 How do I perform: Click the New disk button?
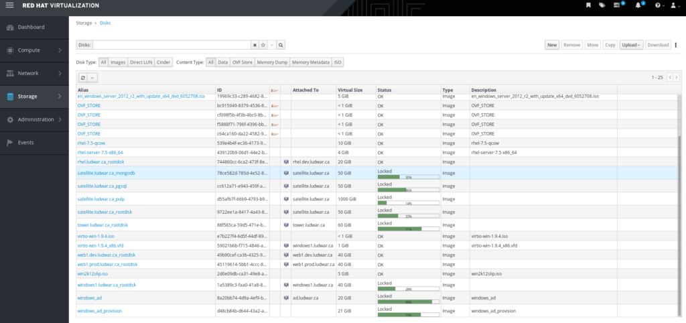point(552,45)
